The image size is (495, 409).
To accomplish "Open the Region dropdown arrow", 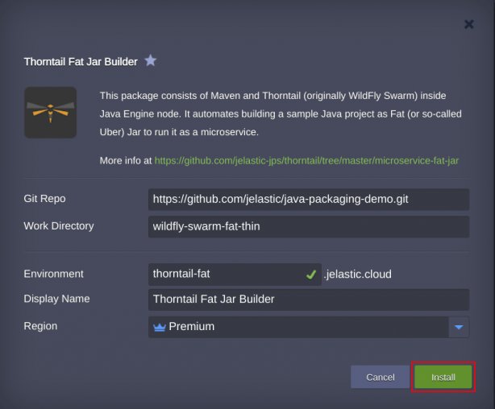I will (459, 327).
